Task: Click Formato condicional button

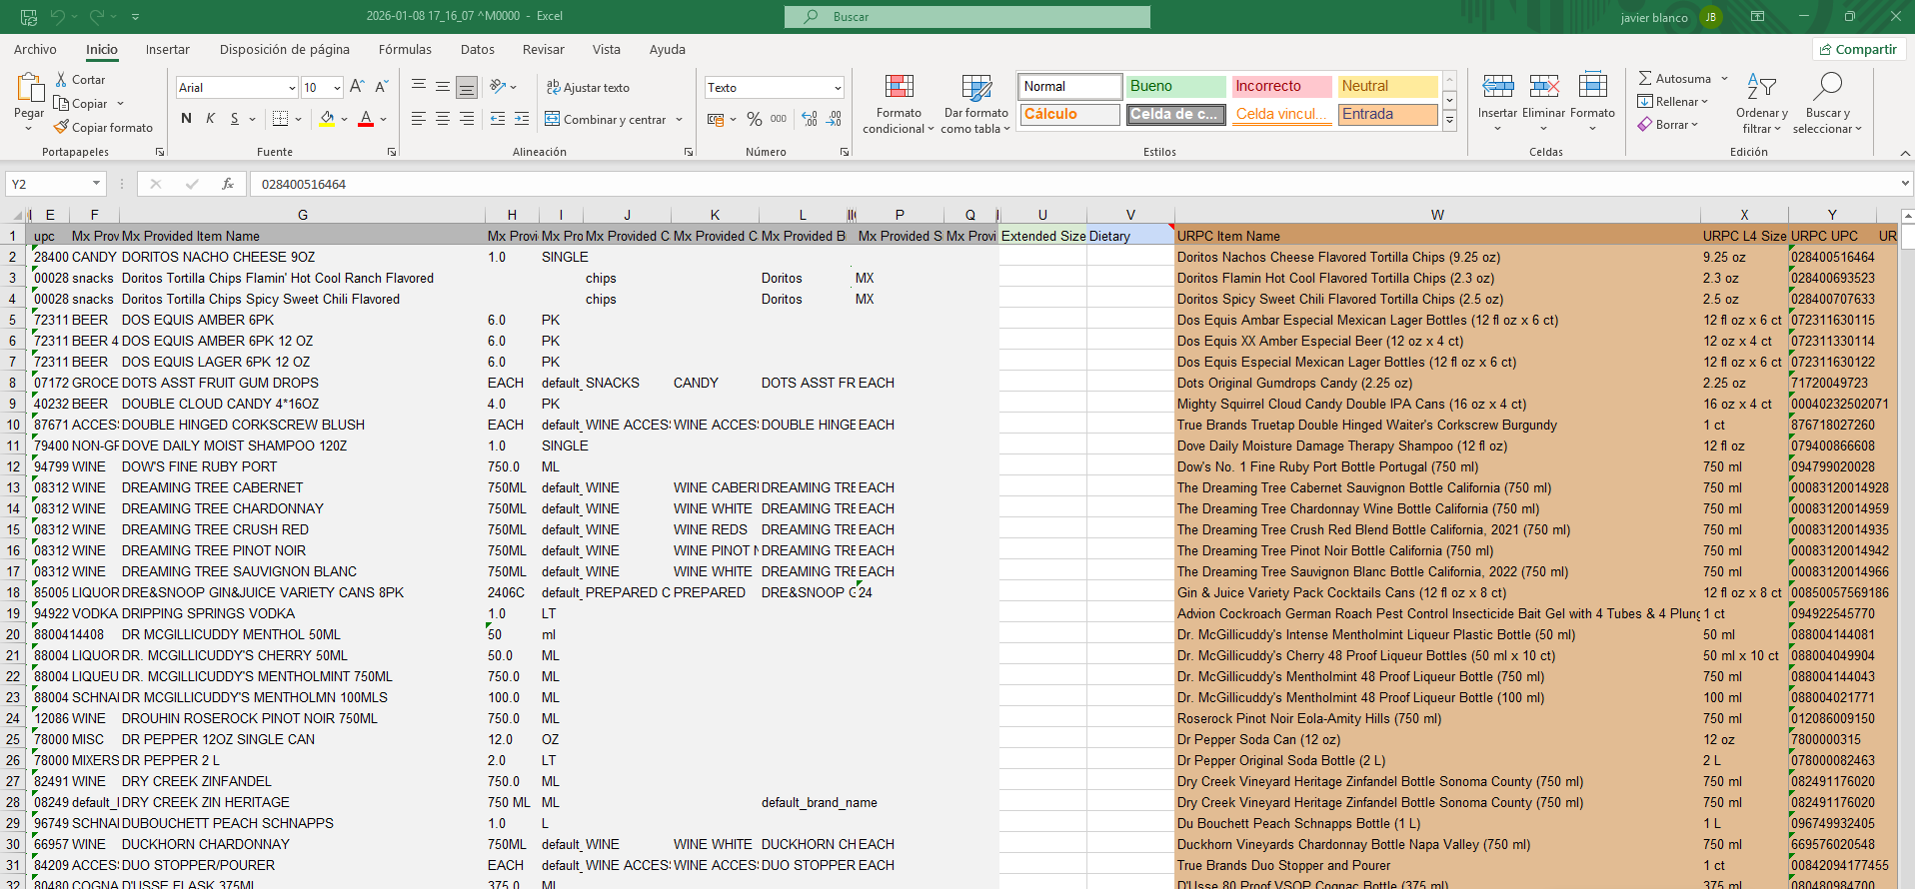Action: 899,103
